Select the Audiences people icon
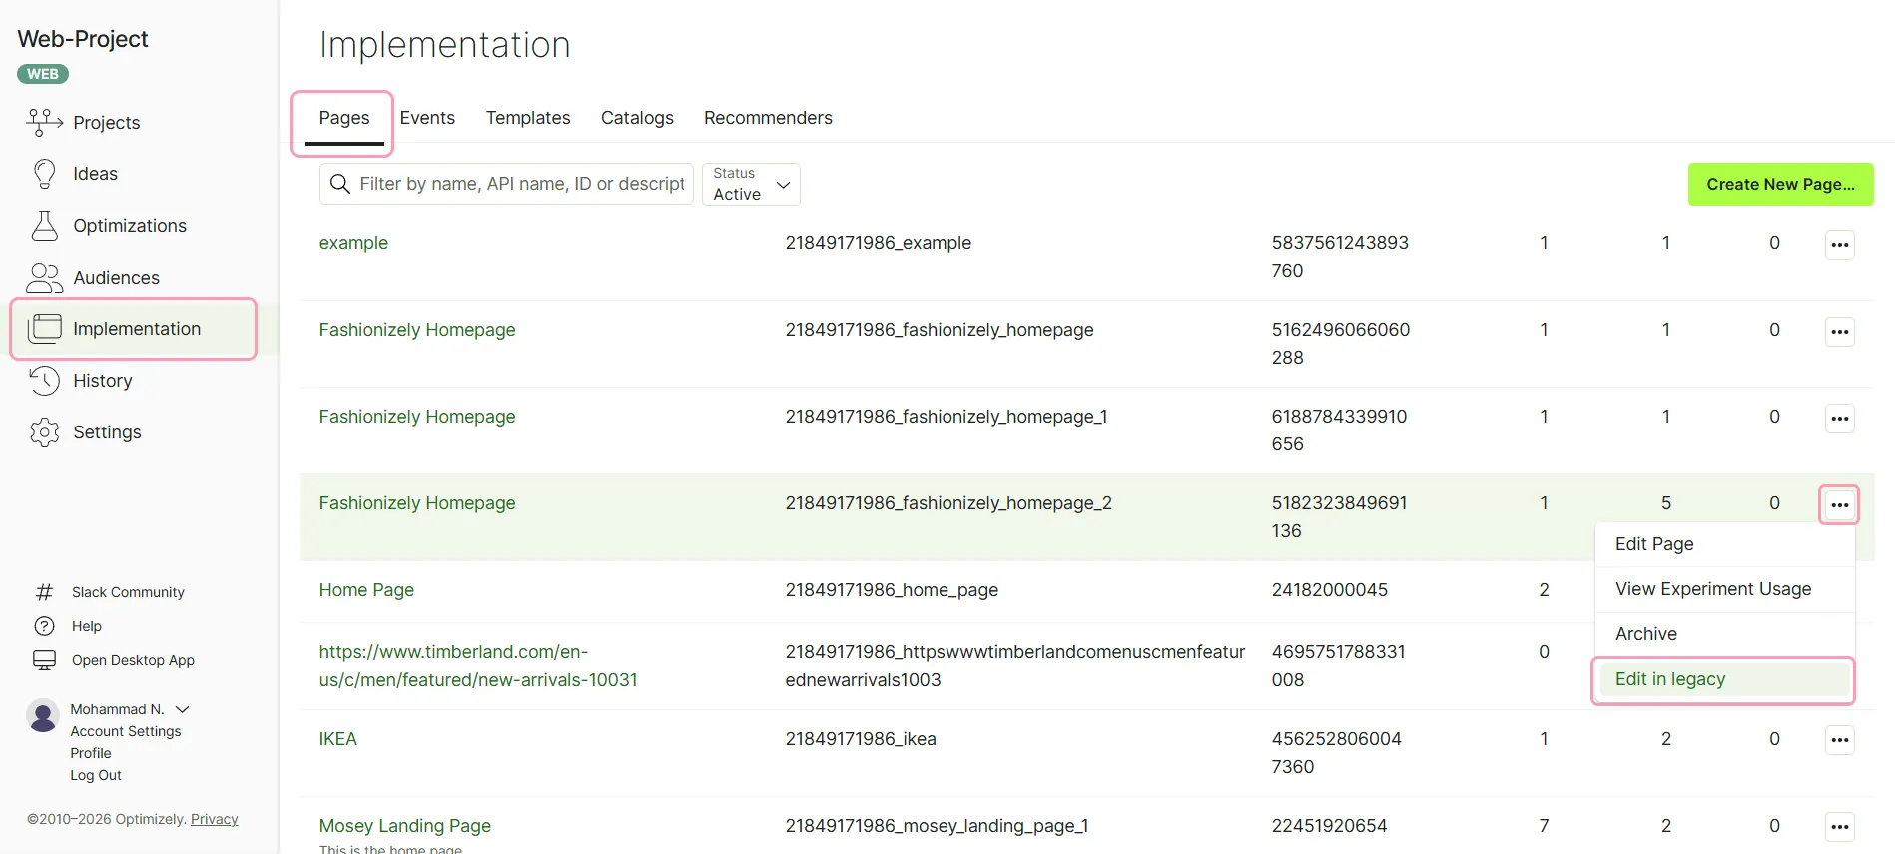The width and height of the screenshot is (1895, 854). tap(45, 278)
